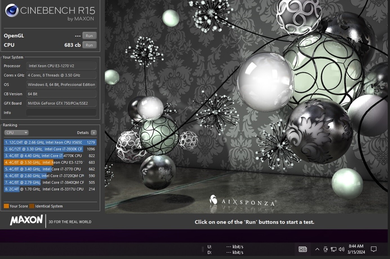Viewport: 390px width, 259px height.
Task: Open the volume tray icon
Action: click(x=342, y=249)
